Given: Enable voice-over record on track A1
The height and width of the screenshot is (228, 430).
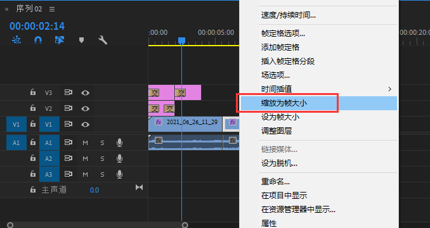Looking at the screenshot, I should click(x=120, y=142).
